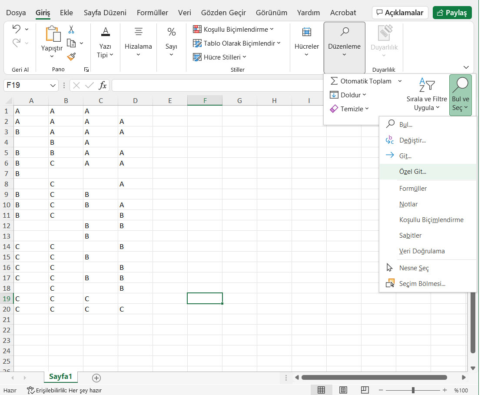
Task: Open the Undo history dropdown arrow
Action: 27,29
